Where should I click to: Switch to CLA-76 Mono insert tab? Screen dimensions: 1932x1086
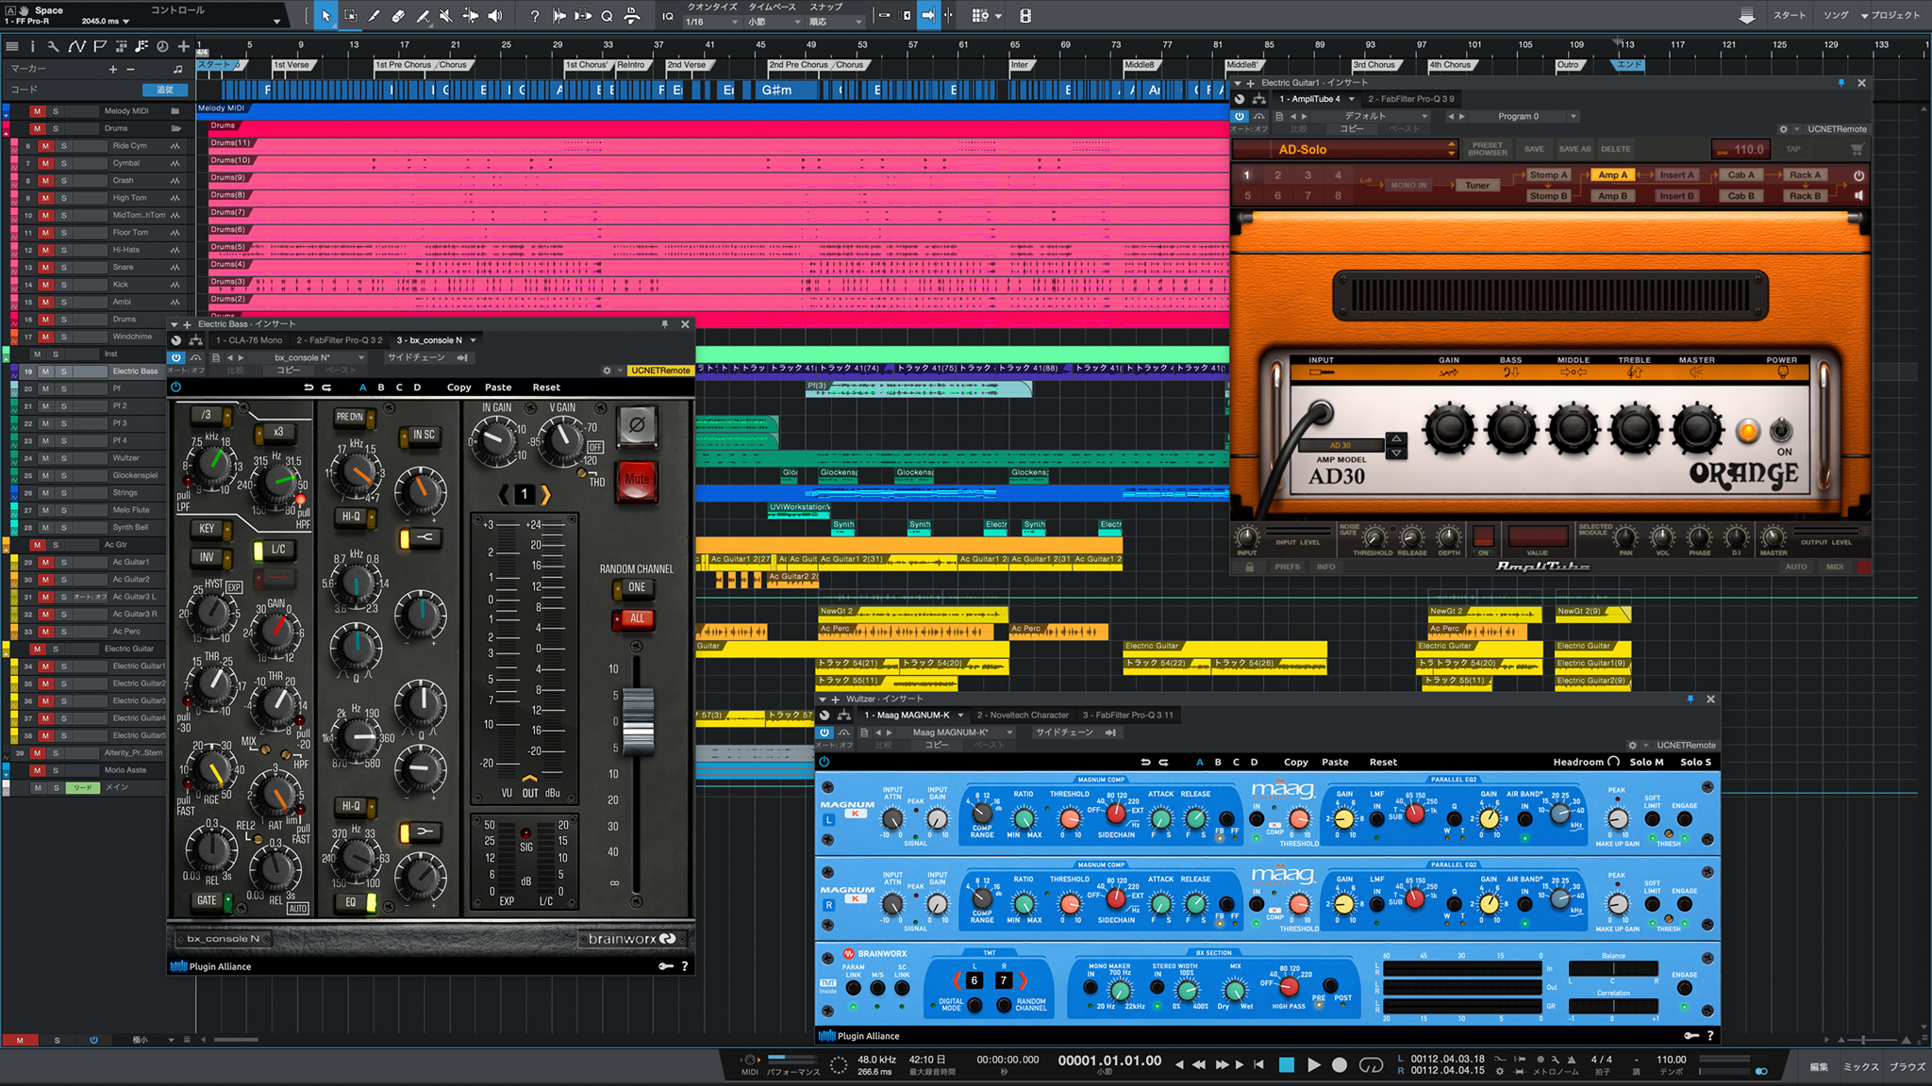[249, 340]
